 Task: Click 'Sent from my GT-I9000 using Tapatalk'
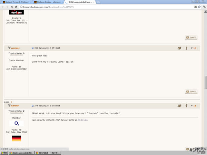pos(52,62)
